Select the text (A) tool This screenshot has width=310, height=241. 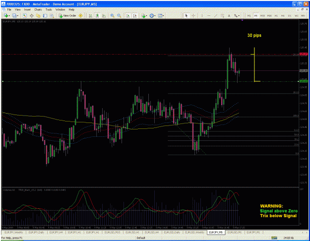point(229,15)
